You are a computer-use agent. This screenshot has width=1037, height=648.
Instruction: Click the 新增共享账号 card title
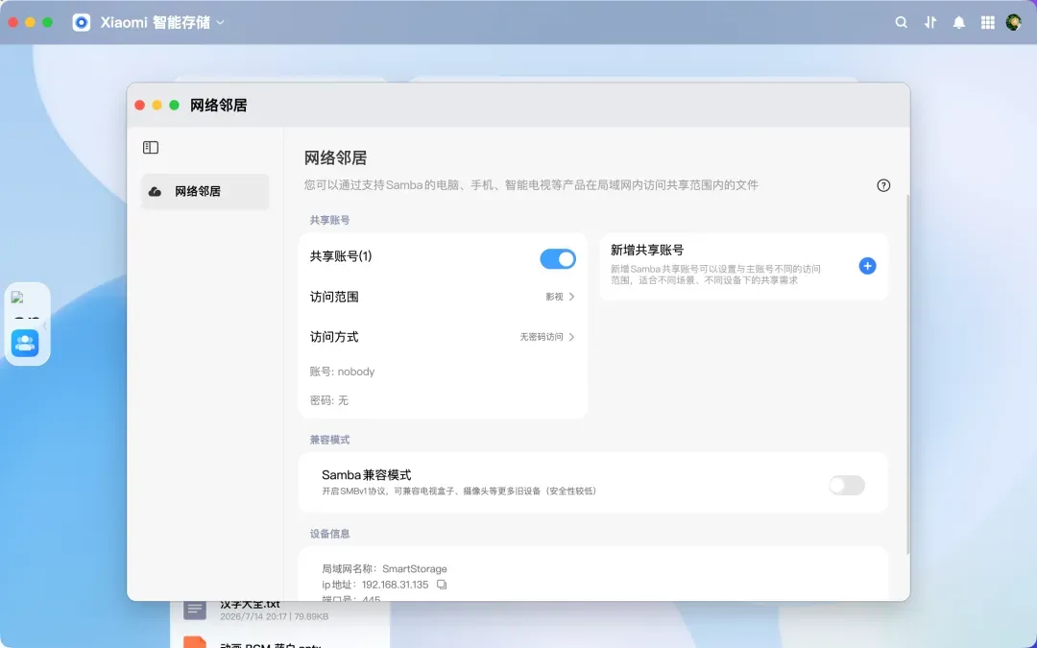pos(647,250)
